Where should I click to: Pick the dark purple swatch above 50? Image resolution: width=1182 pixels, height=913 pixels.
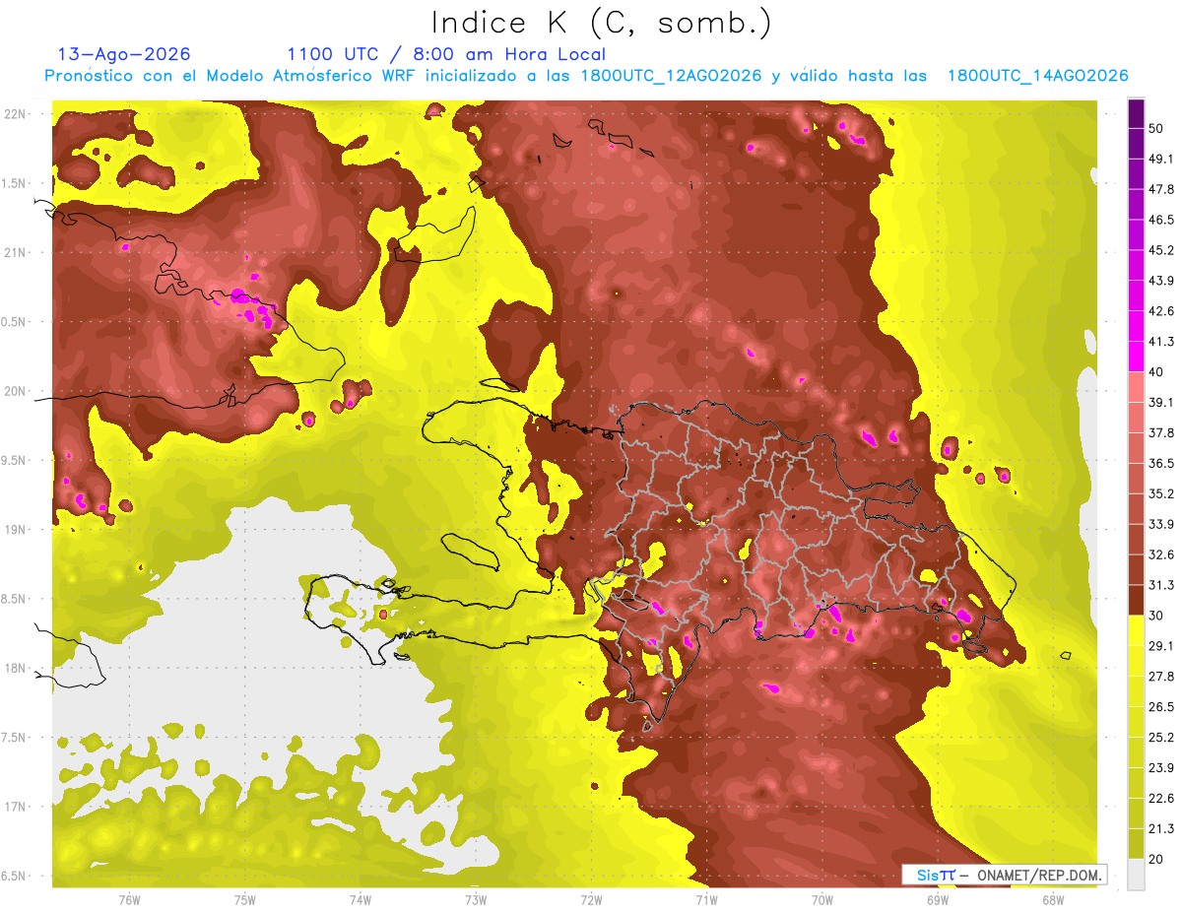[x=1136, y=112]
